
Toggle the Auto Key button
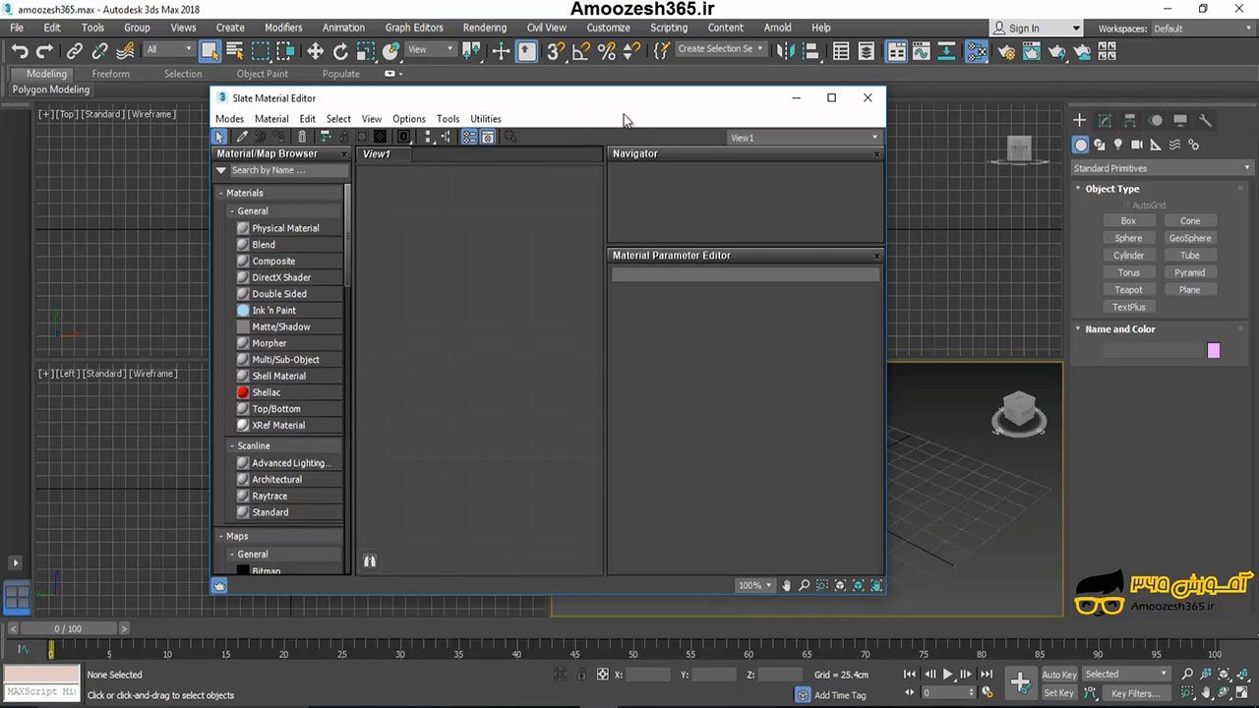[x=1058, y=675]
